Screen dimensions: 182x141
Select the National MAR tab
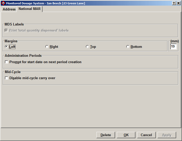[x=29, y=9]
